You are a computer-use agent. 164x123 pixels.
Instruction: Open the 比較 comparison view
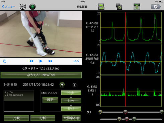16,118
